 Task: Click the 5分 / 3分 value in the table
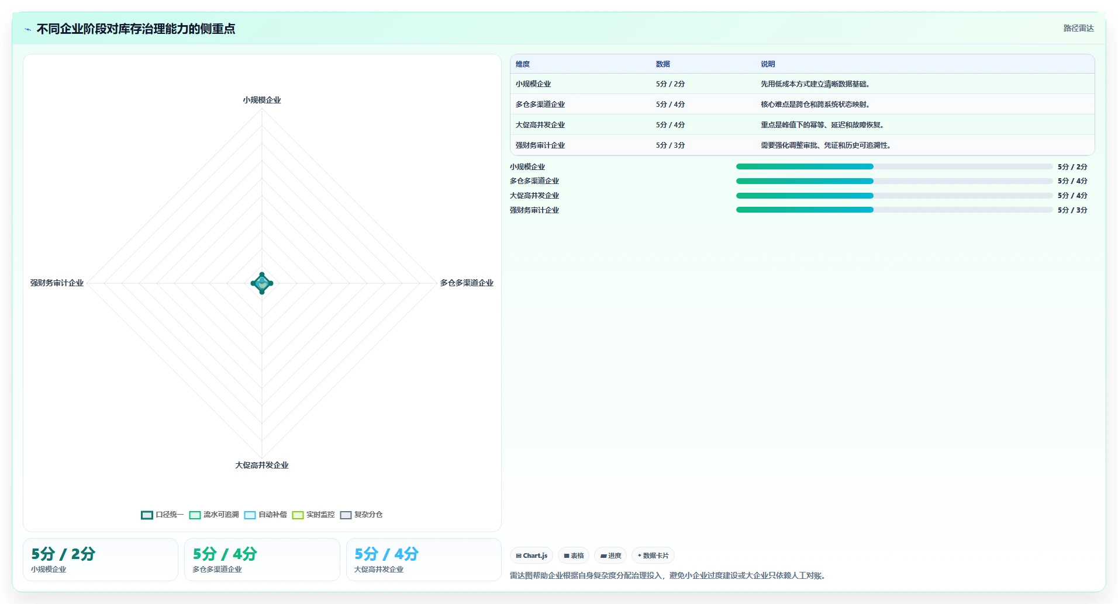tap(670, 145)
